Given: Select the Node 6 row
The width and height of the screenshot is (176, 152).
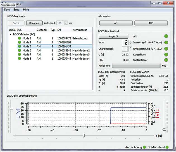Looking at the screenshot, I should tap(54, 50).
